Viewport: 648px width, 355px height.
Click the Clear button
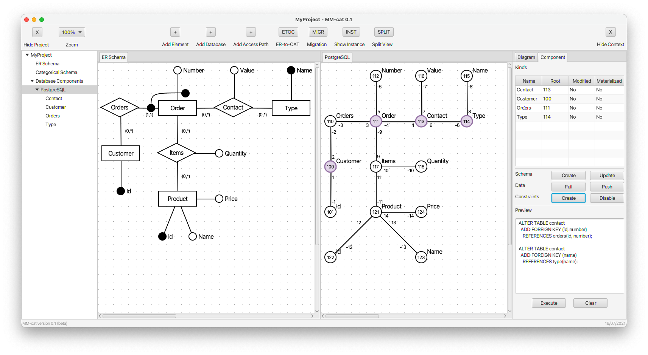[590, 303]
